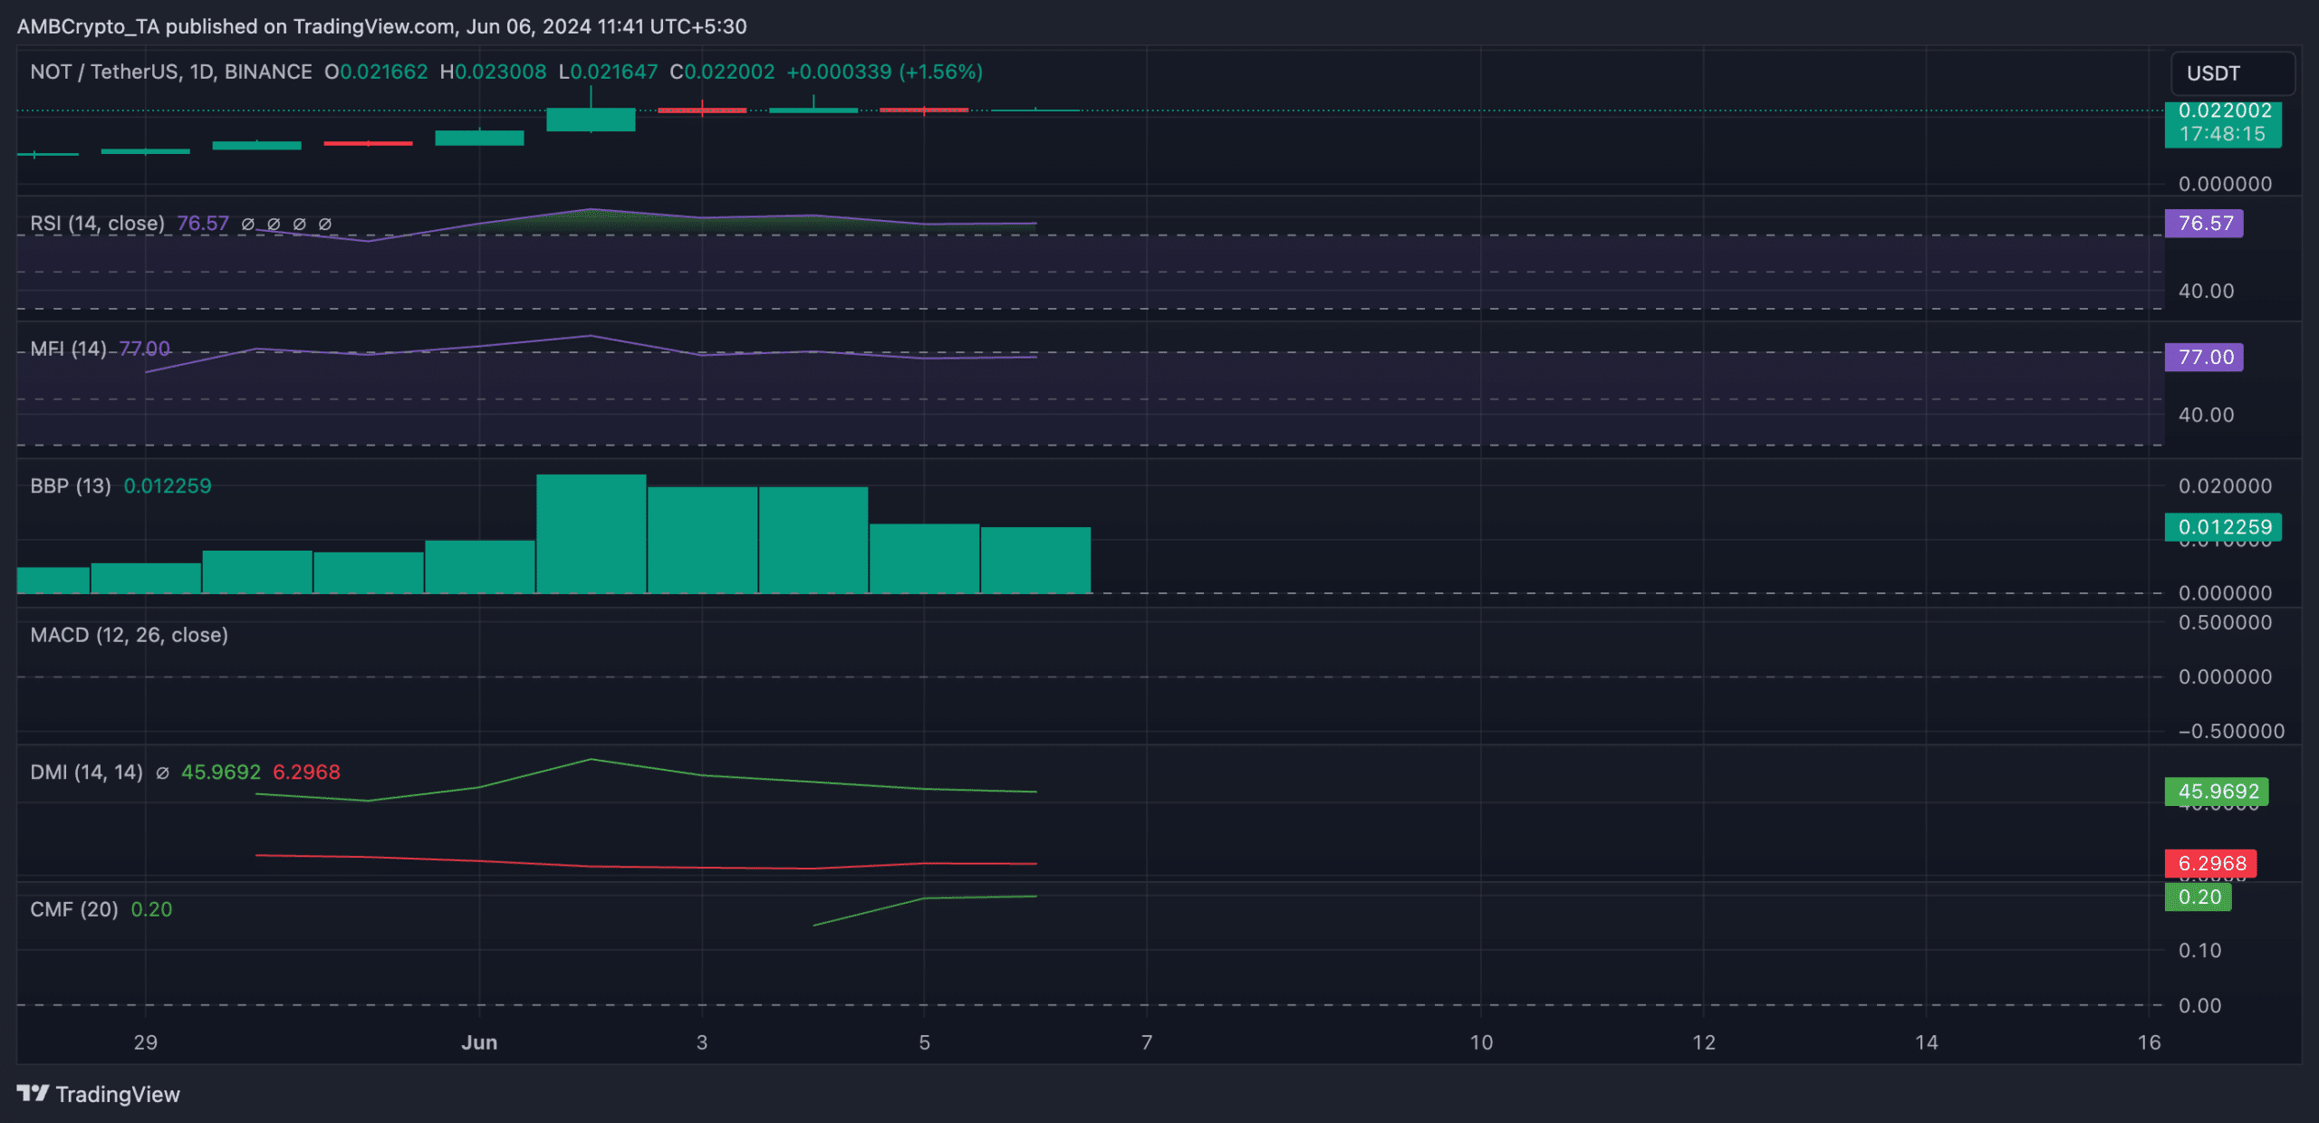Select the RSI (14, close) indicator label
The image size is (2319, 1123).
97,223
